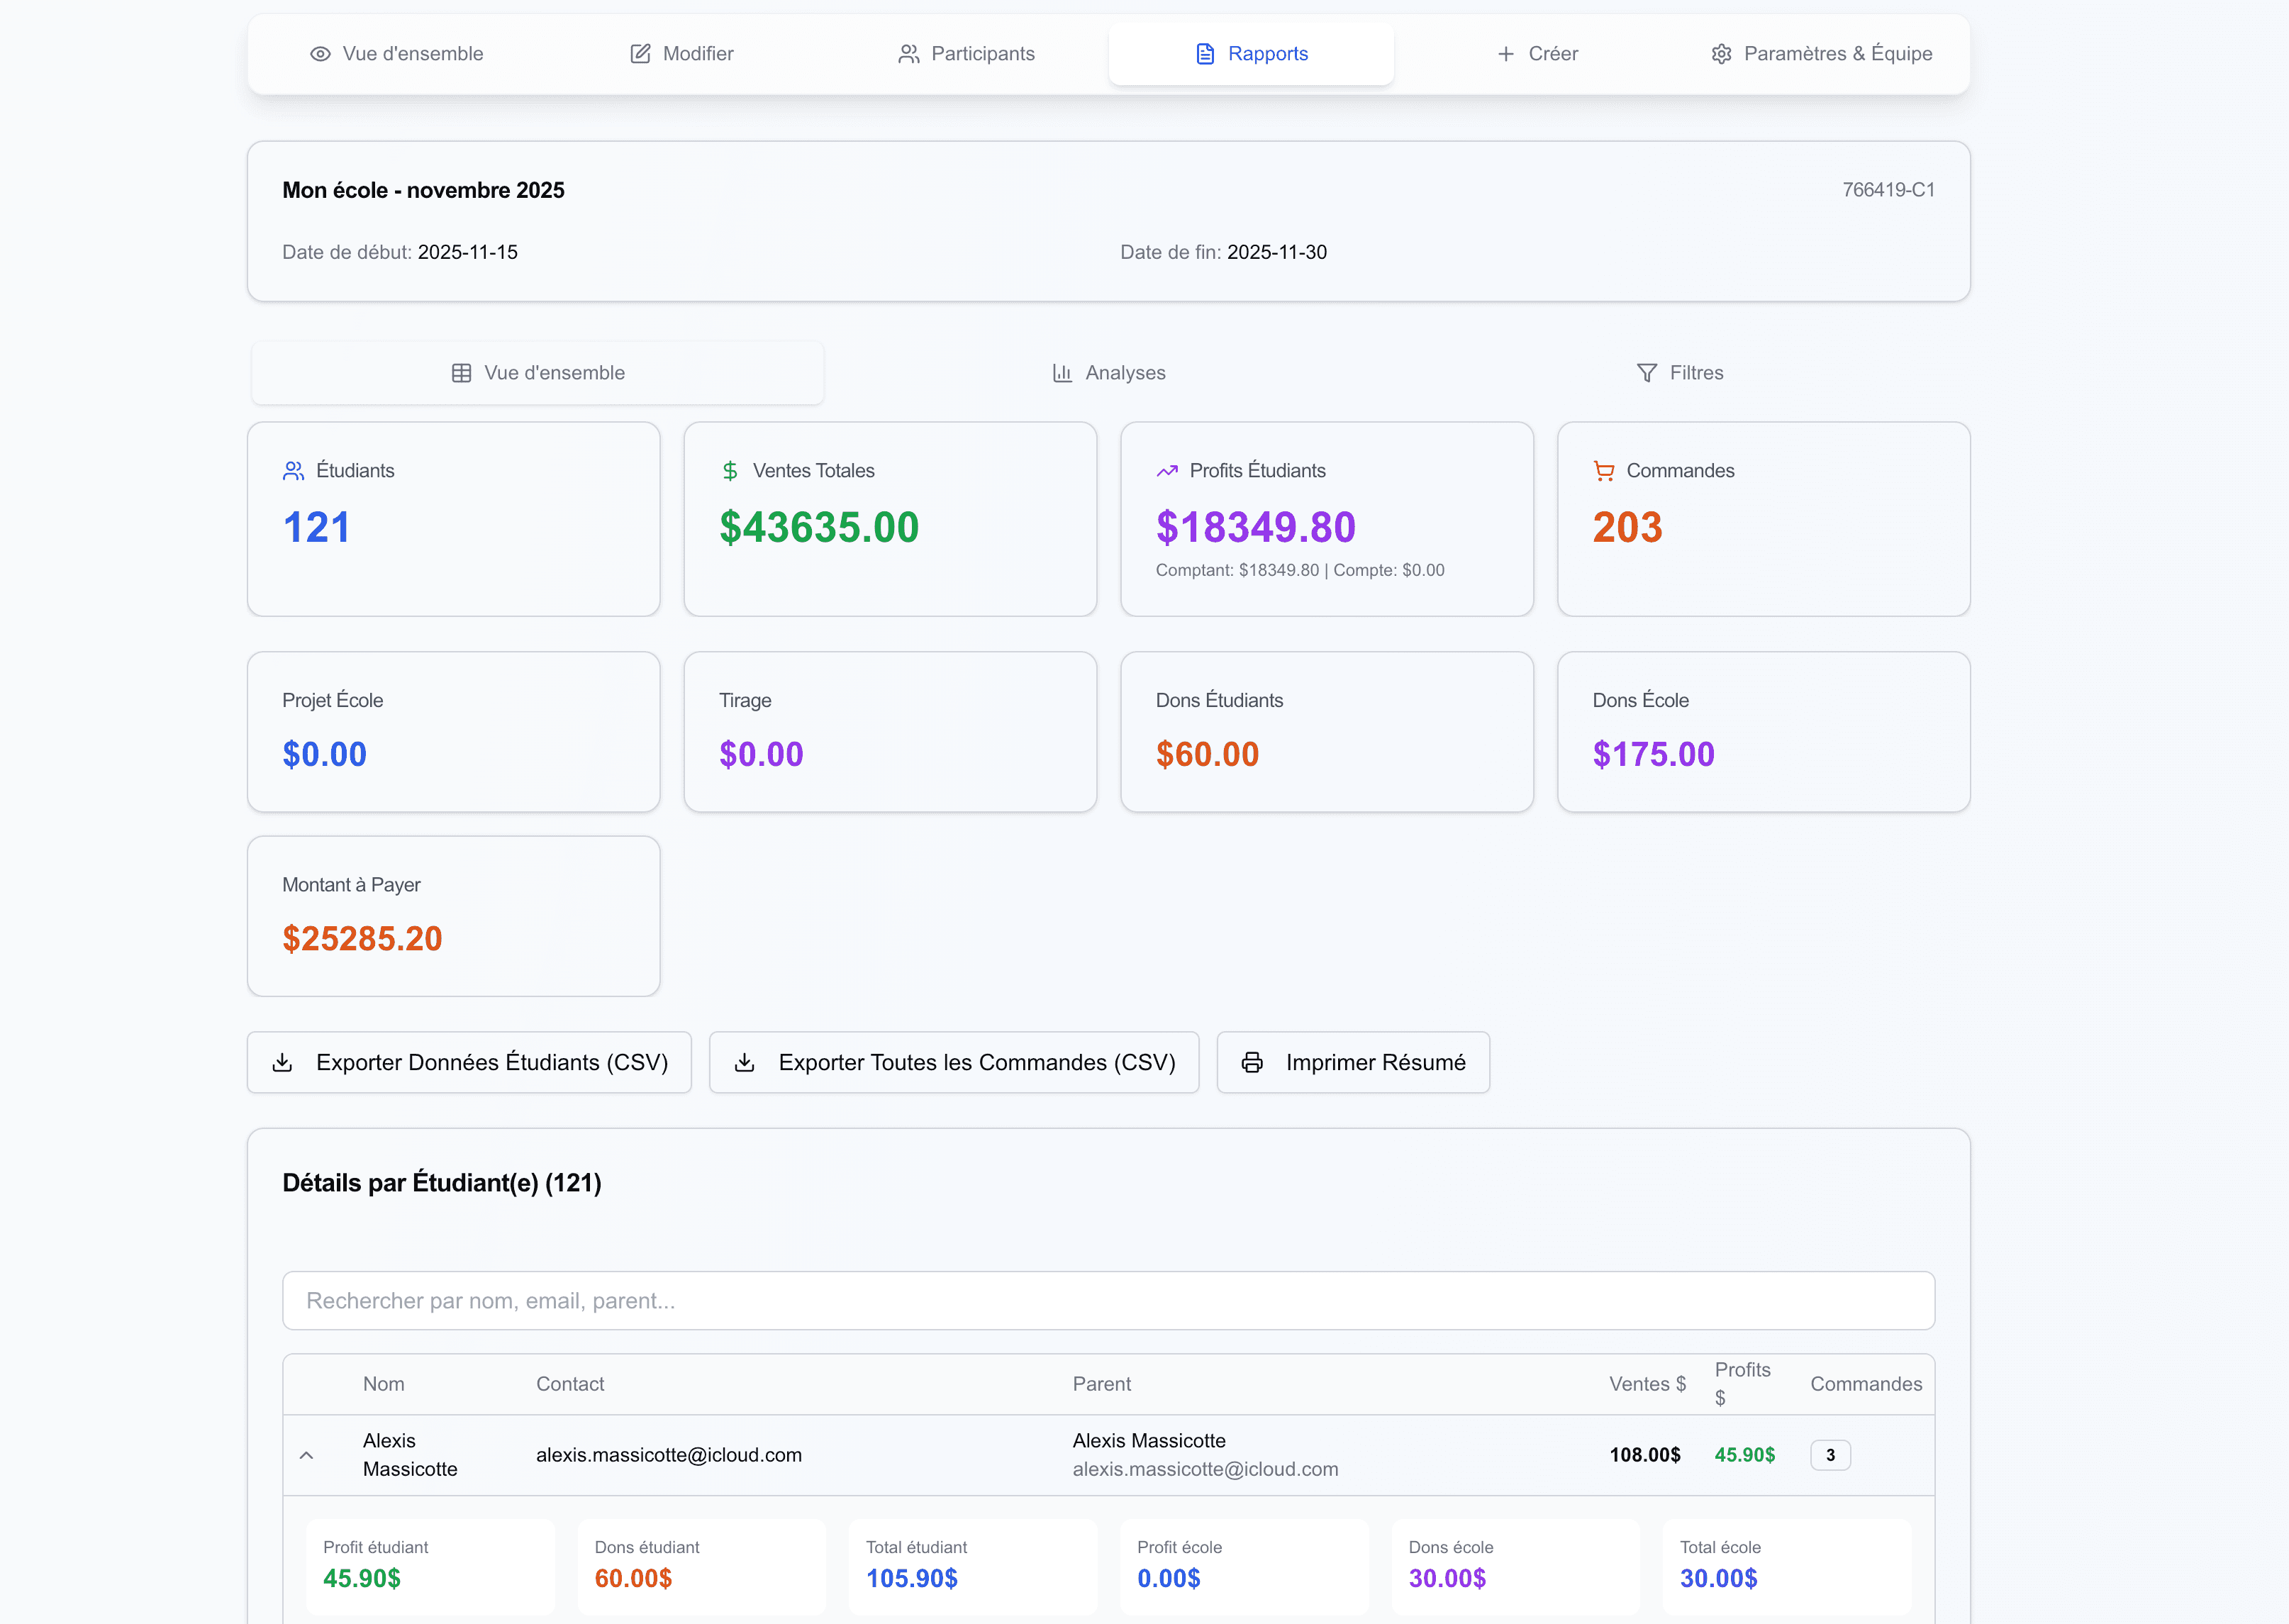Click the Commandes summary card showing 203

click(x=1763, y=519)
